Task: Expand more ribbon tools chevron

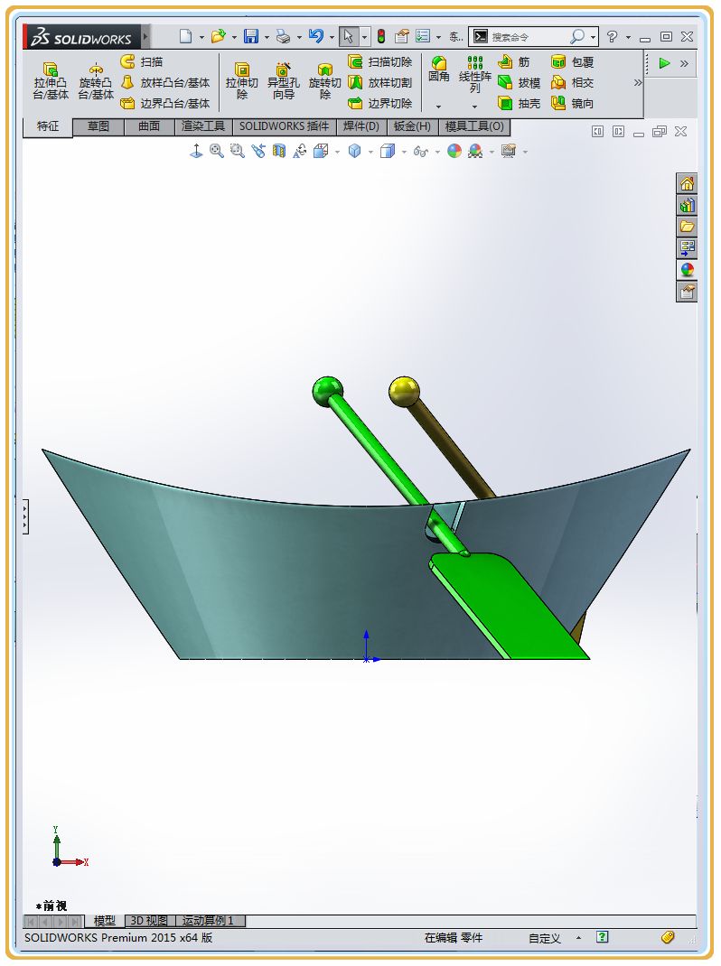Action: (638, 82)
